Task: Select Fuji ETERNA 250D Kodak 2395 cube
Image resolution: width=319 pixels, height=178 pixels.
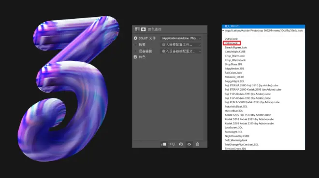Action: coord(253,90)
